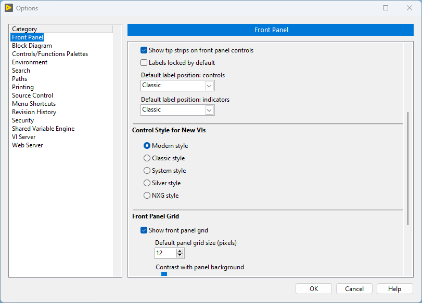Open Printing category

[x=23, y=87]
